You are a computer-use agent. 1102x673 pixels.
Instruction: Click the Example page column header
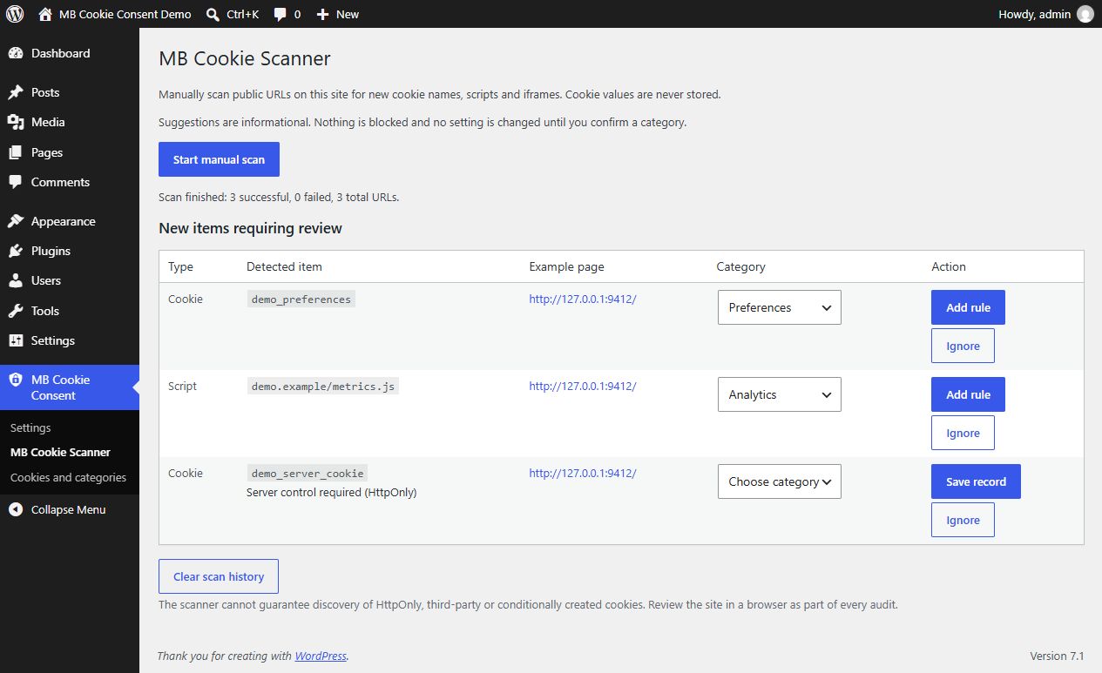pos(566,266)
